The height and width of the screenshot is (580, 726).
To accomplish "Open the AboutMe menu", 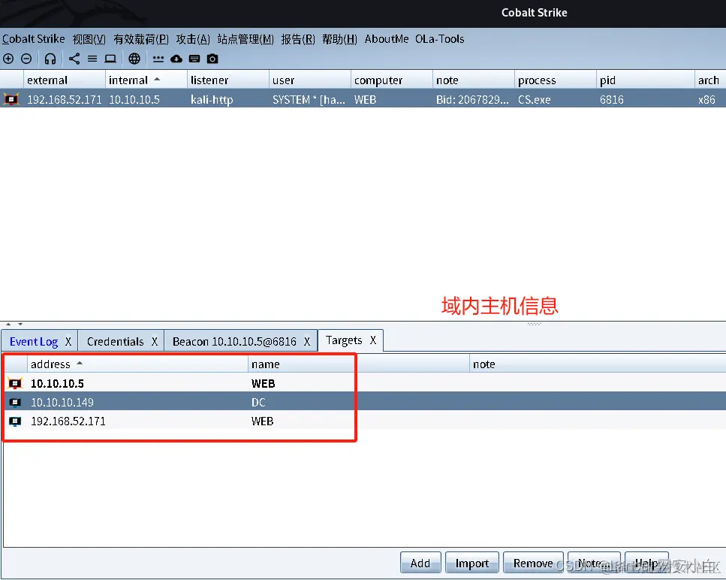I will pos(387,39).
